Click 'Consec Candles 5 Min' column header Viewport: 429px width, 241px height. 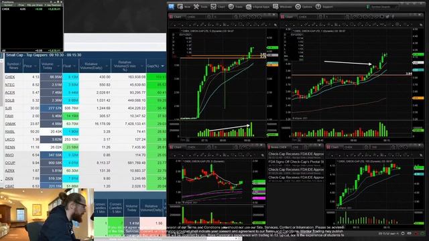pyautogui.click(x=115, y=208)
